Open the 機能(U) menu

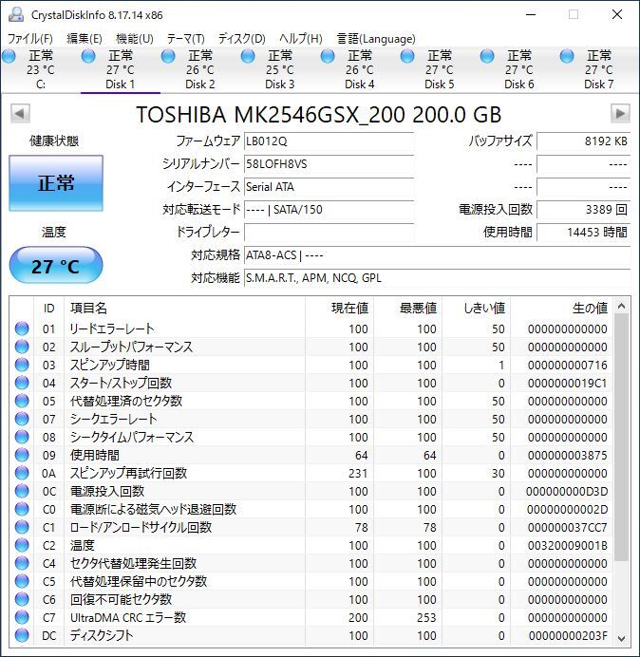pos(135,39)
